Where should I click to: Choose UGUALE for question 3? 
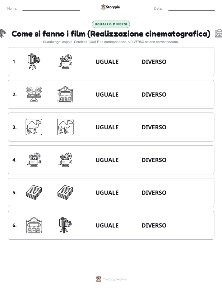[107, 127]
